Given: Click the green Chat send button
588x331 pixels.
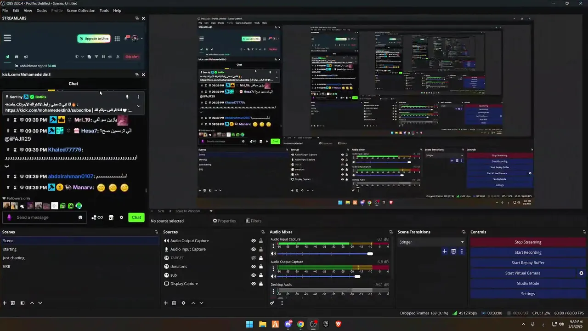Looking at the screenshot, I should [x=136, y=217].
